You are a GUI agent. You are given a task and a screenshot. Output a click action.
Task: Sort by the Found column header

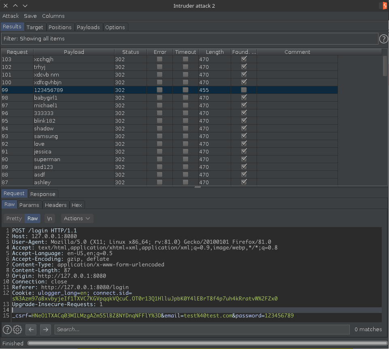244,52
